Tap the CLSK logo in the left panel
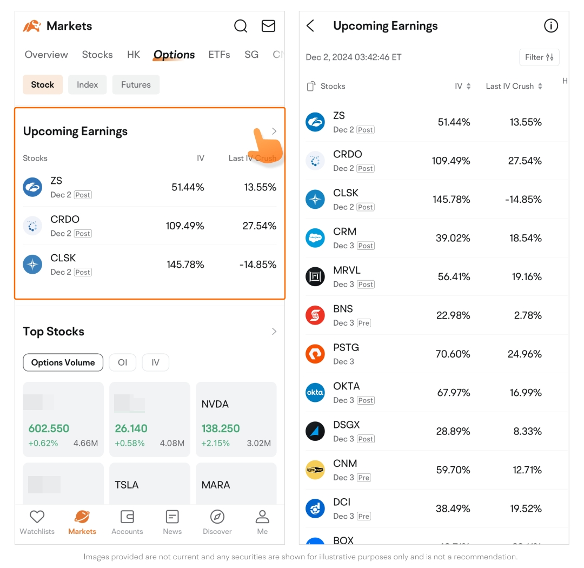 (32, 264)
